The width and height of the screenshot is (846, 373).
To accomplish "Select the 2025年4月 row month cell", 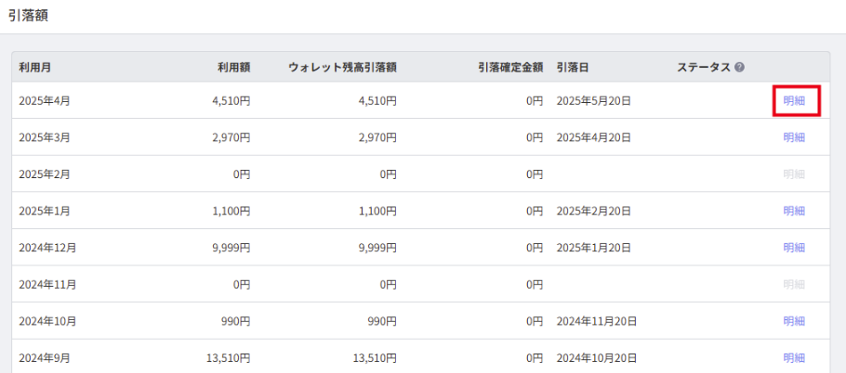I will point(45,100).
